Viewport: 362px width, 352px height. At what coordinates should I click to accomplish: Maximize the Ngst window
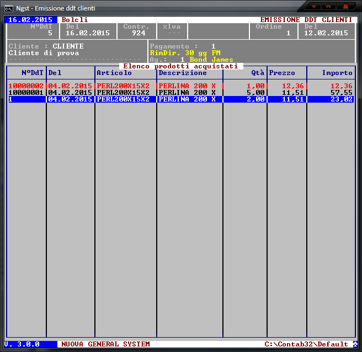329,7
